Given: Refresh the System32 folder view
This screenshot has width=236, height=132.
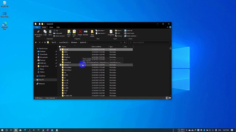Looking at the screenshot, I should [125, 43].
